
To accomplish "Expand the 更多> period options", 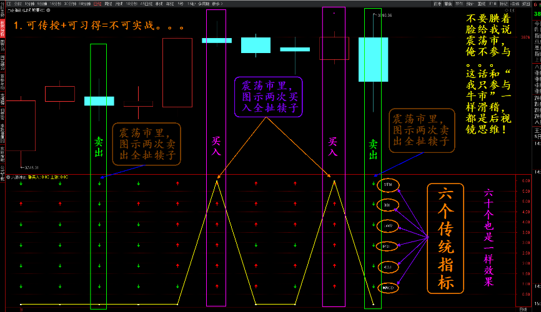I will pyautogui.click(x=217, y=4).
